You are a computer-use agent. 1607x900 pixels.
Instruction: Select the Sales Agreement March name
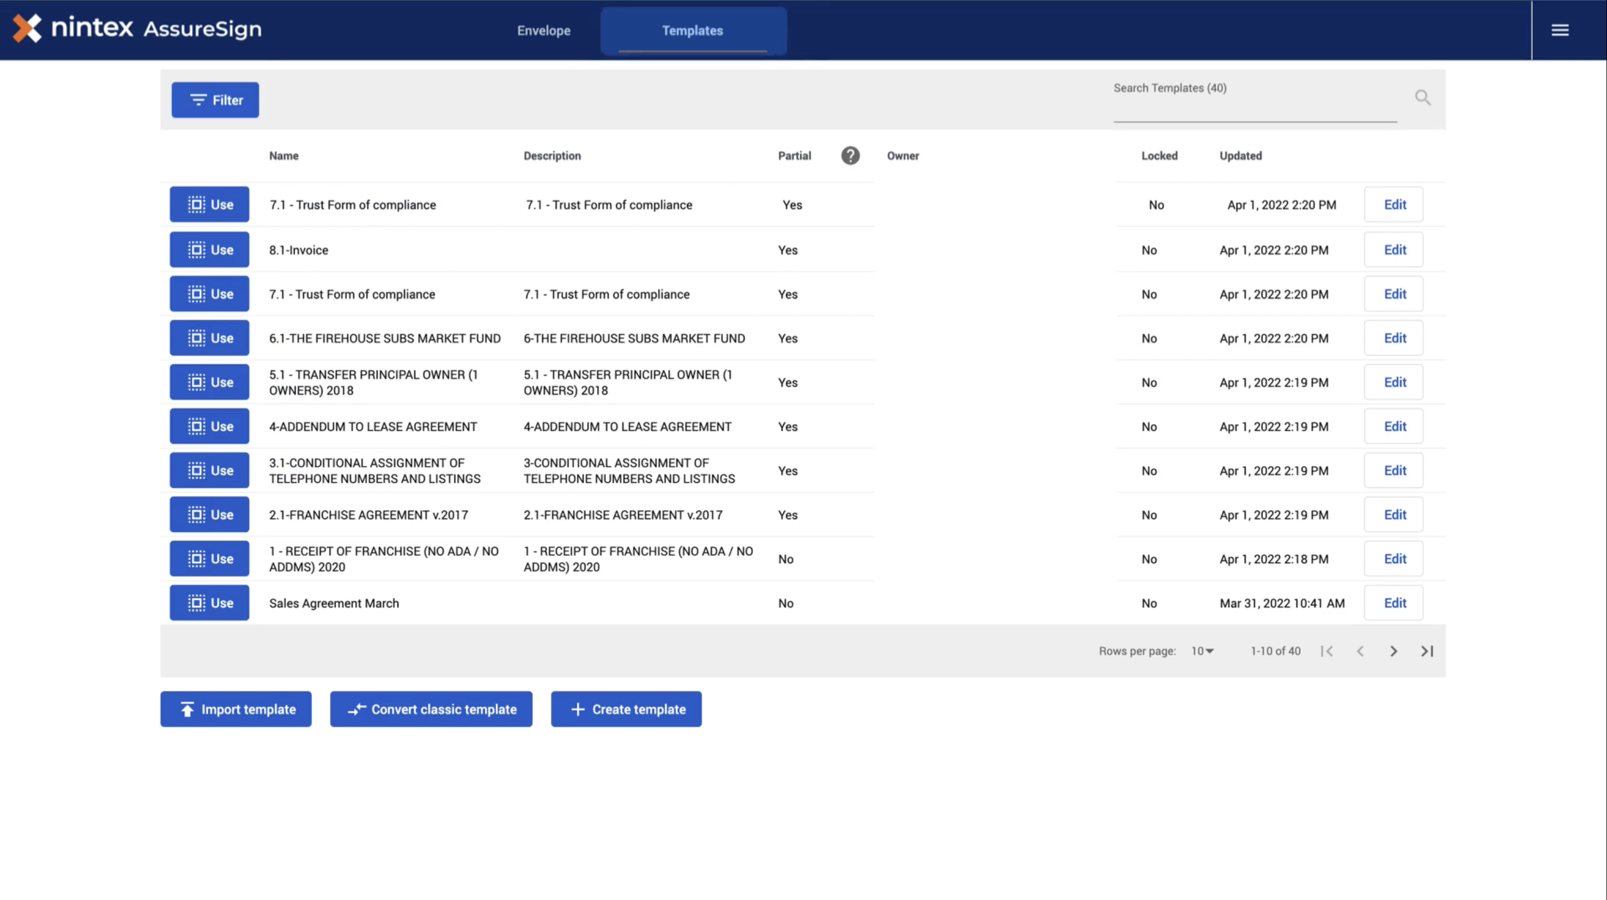[x=334, y=603]
